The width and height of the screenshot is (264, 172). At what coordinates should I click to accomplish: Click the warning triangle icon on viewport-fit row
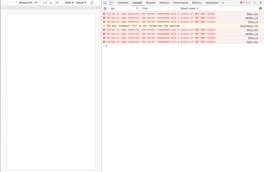[104, 26]
